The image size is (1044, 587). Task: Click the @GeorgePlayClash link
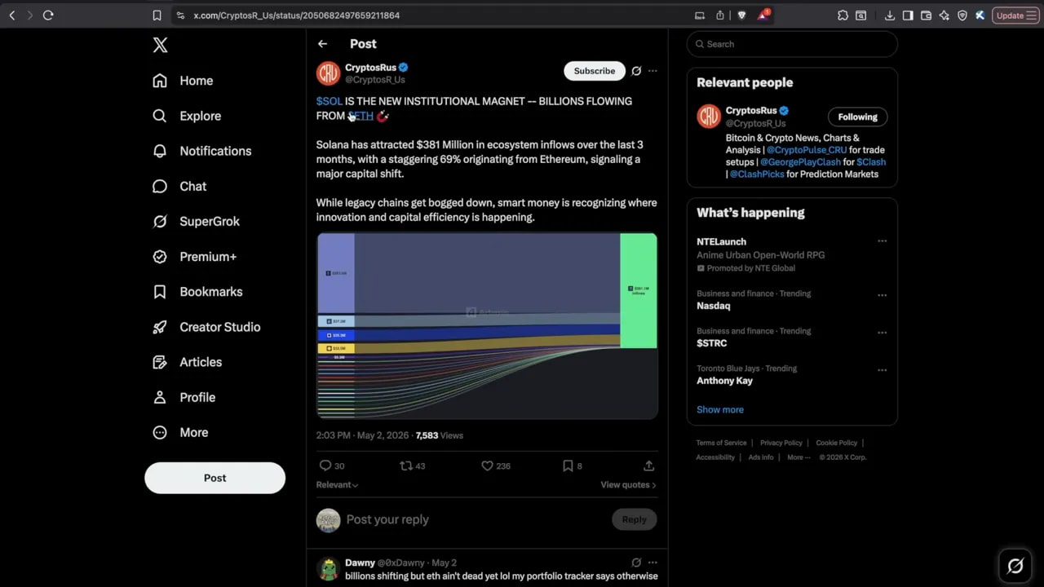800,162
